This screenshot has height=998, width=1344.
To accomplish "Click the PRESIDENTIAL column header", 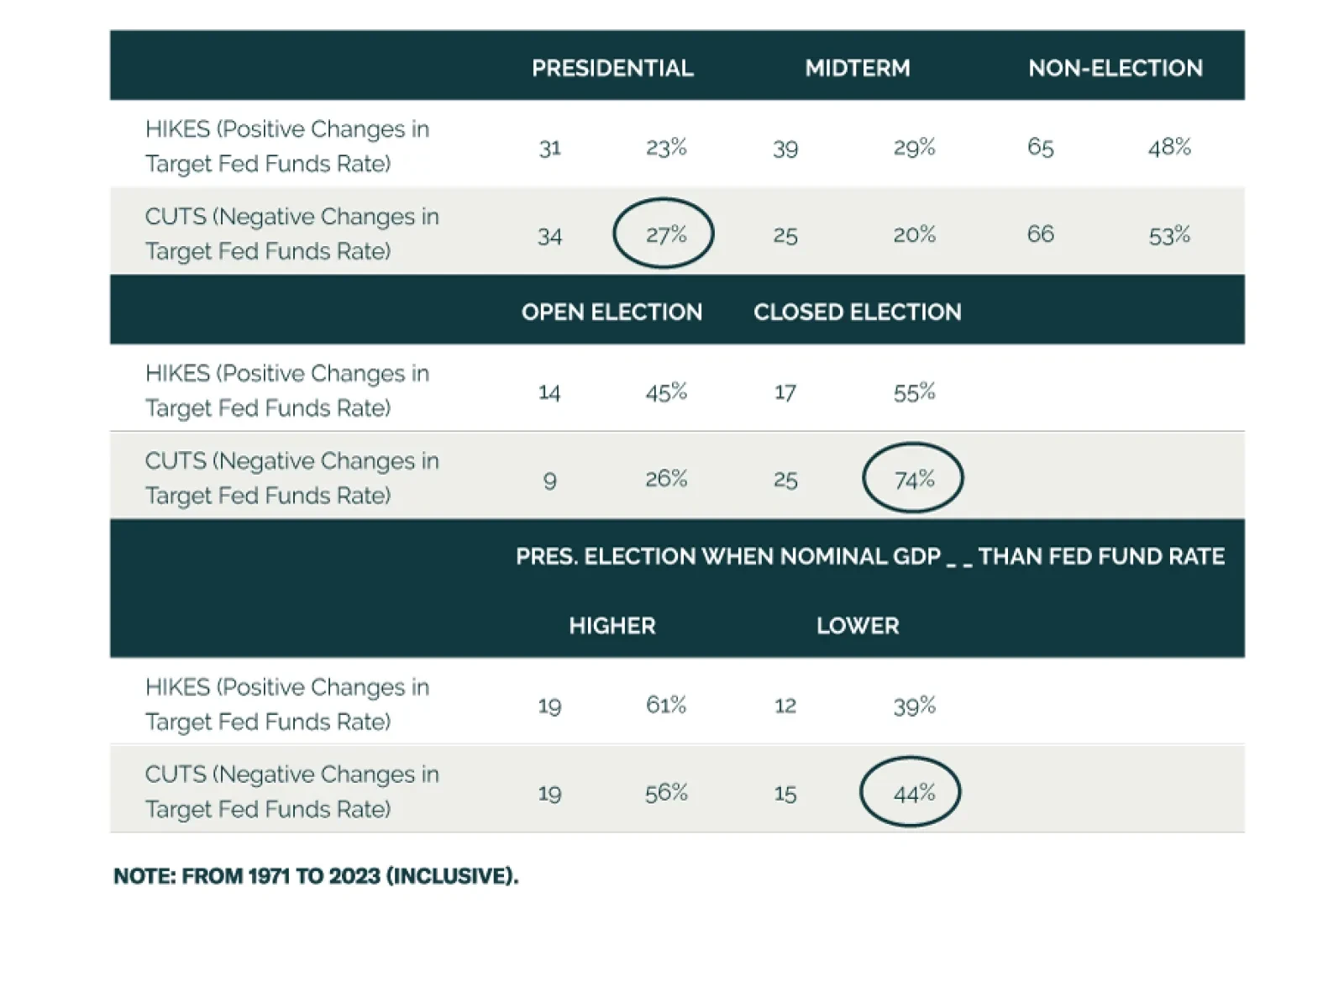I will pos(612,68).
